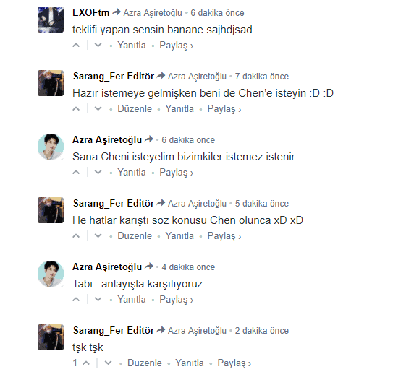406x385 pixels.
Task: Open Paylaş share menu under EXOFtm's comment
Action: point(176,46)
